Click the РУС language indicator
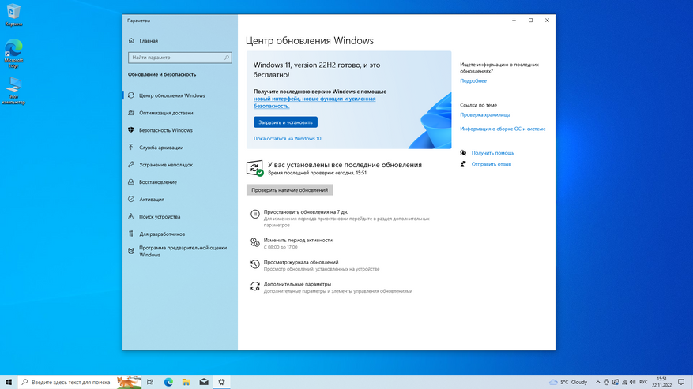The image size is (693, 389). pyautogui.click(x=643, y=382)
